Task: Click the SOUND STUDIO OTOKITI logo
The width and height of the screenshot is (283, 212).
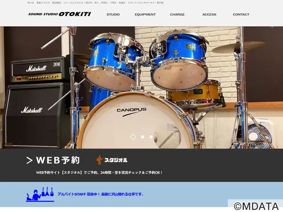Action: (x=59, y=14)
